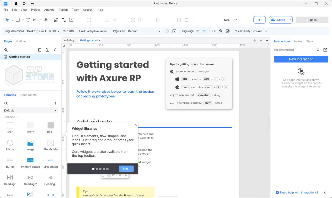Viewport: 332px width, 198px height.
Task: Click Add adaptive views
Action: 93,31
